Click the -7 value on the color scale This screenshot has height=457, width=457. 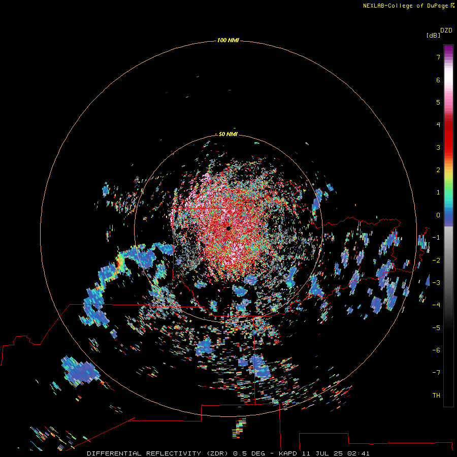pos(436,373)
